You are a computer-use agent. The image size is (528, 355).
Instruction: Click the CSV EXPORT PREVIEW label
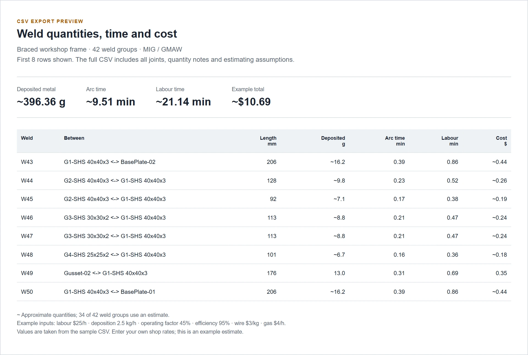[50, 21]
